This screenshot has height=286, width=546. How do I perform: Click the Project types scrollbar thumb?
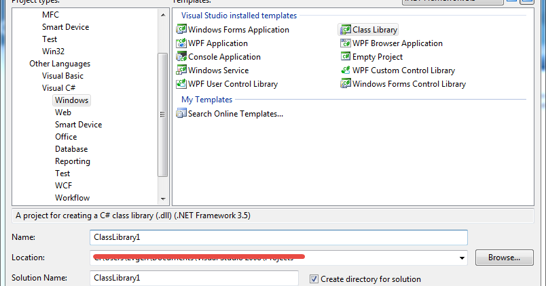[162, 115]
